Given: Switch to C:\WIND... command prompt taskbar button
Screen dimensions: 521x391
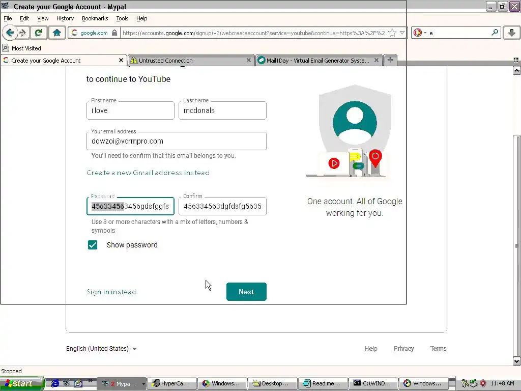Looking at the screenshot, I should pos(373,383).
